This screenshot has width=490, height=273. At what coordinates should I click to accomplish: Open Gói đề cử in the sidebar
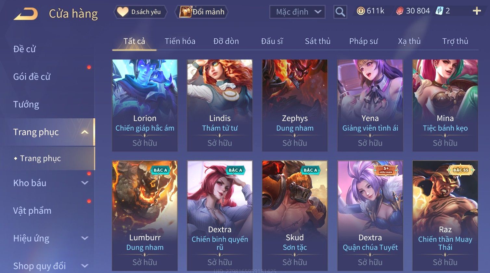[32, 77]
